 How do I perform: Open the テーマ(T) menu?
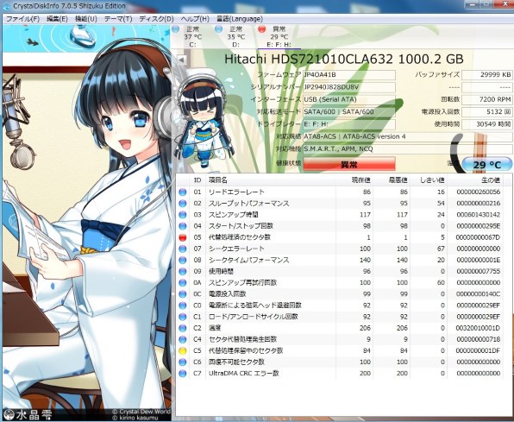(118, 19)
